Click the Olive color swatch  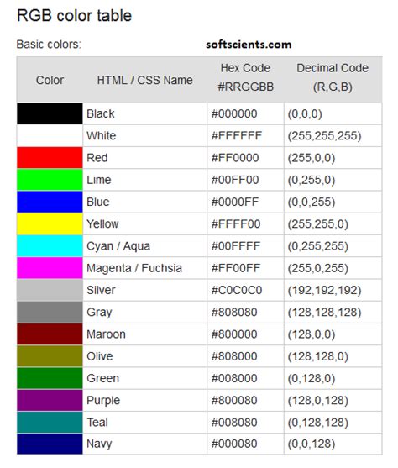(x=50, y=356)
